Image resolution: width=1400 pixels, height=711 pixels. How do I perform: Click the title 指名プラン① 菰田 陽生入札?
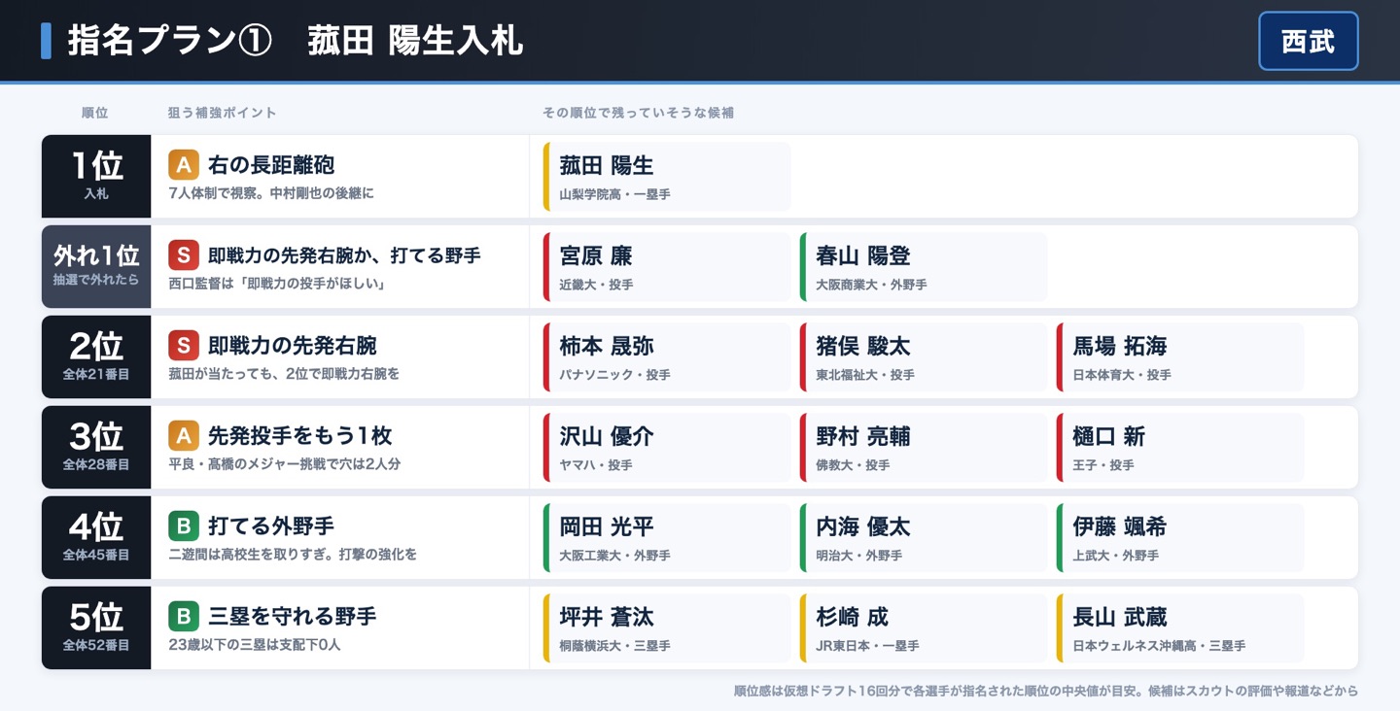coord(296,41)
